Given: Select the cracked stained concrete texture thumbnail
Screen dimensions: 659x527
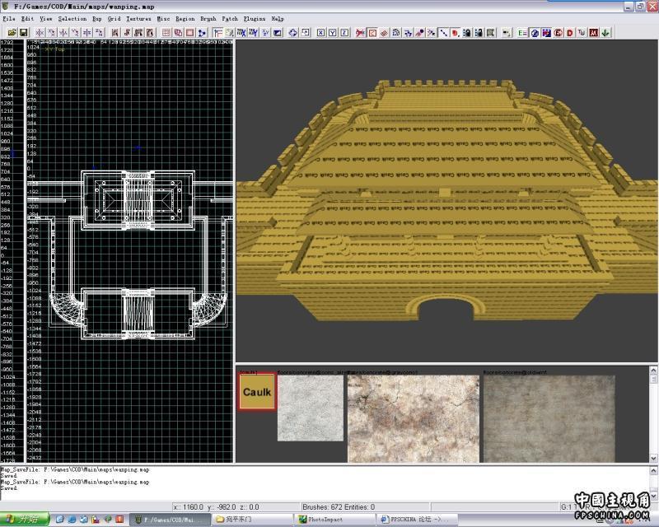Looking at the screenshot, I should coord(414,419).
